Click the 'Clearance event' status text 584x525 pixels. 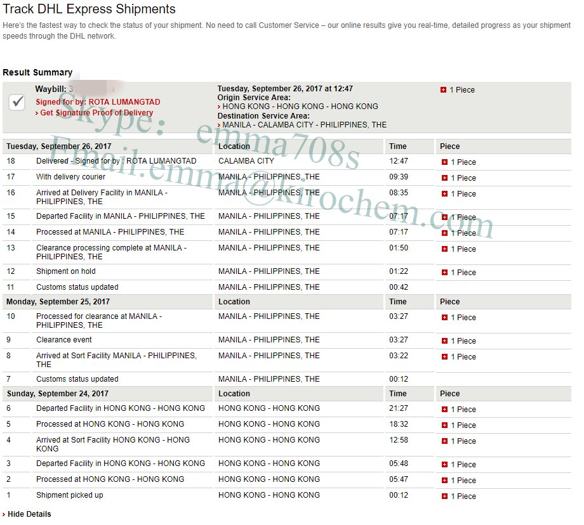(64, 340)
